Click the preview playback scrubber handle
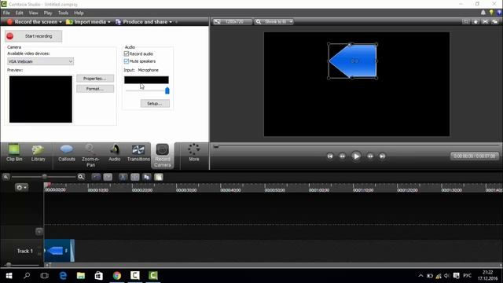503x283 pixels. pyautogui.click(x=216, y=146)
